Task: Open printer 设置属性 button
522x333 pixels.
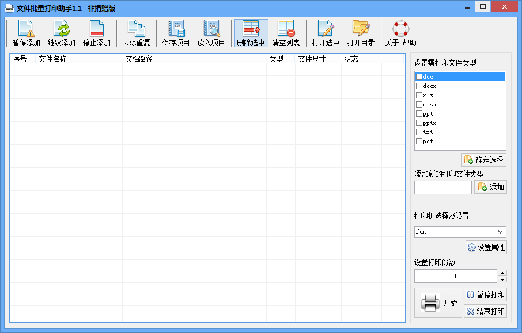Action: [x=486, y=247]
